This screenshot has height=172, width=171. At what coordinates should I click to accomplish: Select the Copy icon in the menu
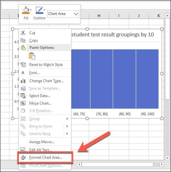23,41
